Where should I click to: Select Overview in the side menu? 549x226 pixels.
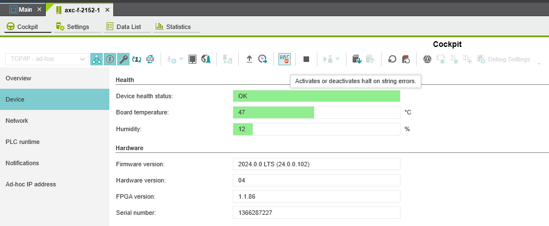point(55,78)
